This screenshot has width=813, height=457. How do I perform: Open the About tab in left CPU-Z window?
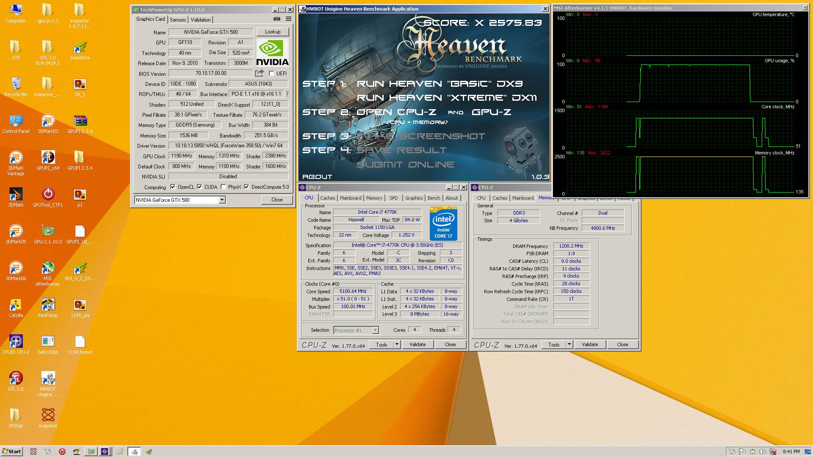point(451,198)
